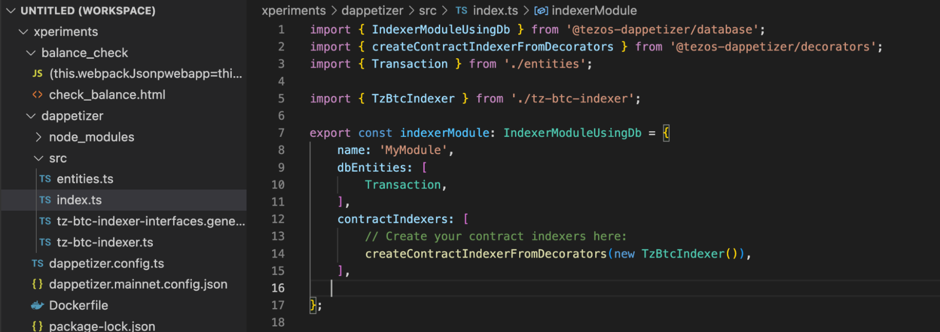The image size is (940, 332).
Task: Click JSON braces icon of dappetizer.mainnet.config.json
Action: tap(37, 285)
